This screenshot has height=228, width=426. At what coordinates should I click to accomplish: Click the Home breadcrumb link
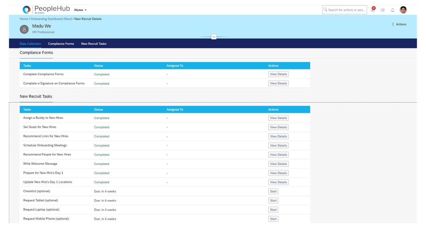click(24, 19)
